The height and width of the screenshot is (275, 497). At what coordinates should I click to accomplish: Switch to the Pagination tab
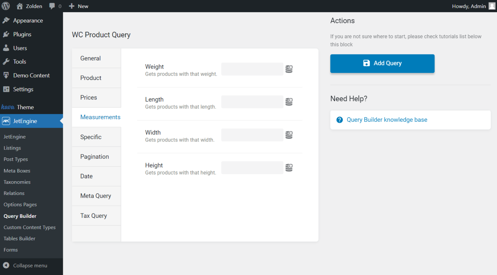(96, 157)
